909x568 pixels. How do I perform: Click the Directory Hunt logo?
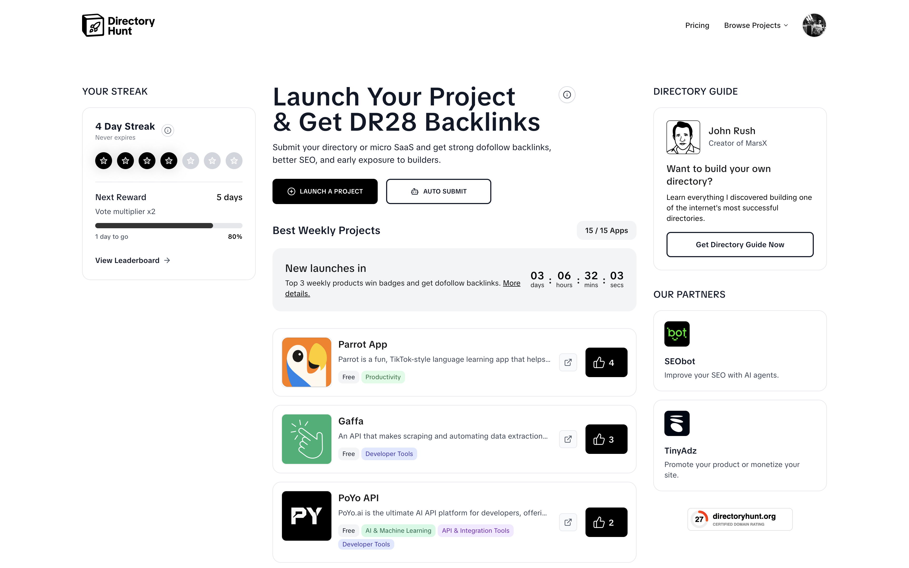pyautogui.click(x=118, y=25)
